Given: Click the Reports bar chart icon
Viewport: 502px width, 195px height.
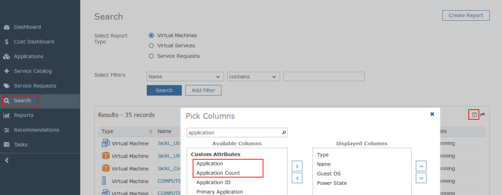Looking at the screenshot, I should 7,115.
